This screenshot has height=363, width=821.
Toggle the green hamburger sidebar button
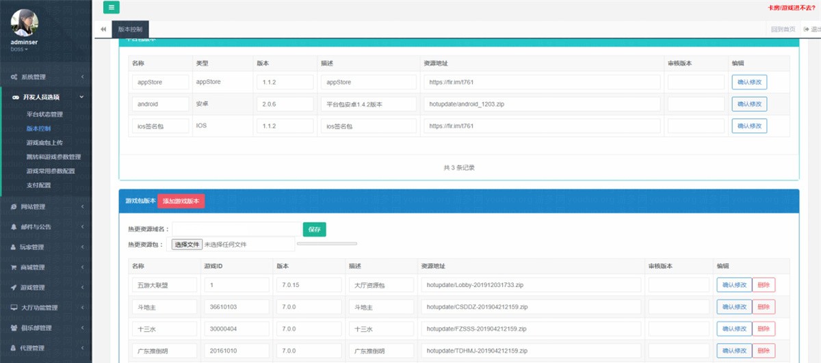coord(111,8)
